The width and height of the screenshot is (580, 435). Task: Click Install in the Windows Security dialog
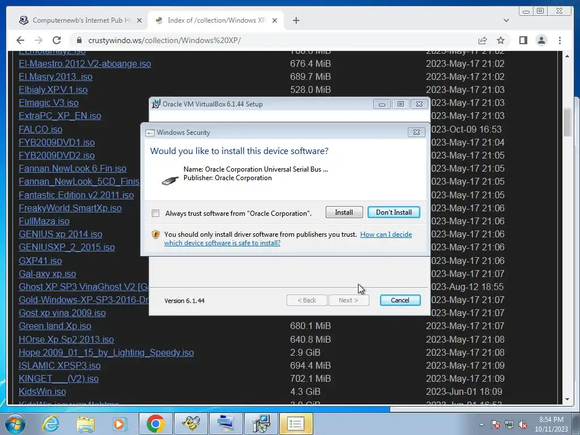click(x=344, y=212)
